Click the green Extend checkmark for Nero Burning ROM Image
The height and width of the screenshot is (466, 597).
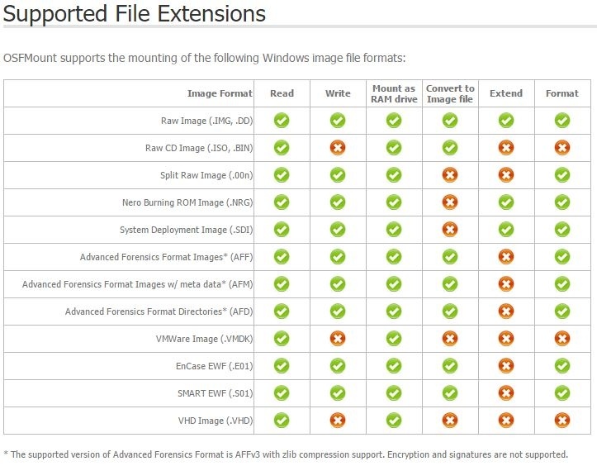506,202
